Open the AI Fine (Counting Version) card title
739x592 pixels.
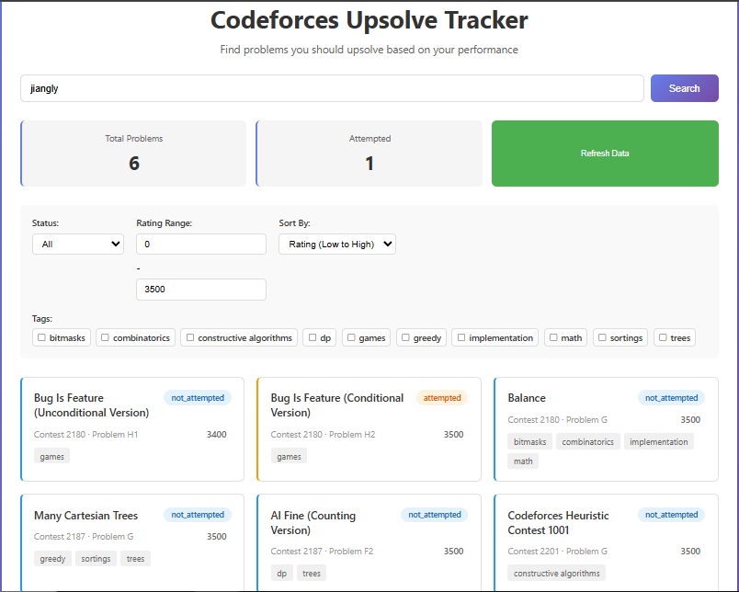[x=313, y=523]
